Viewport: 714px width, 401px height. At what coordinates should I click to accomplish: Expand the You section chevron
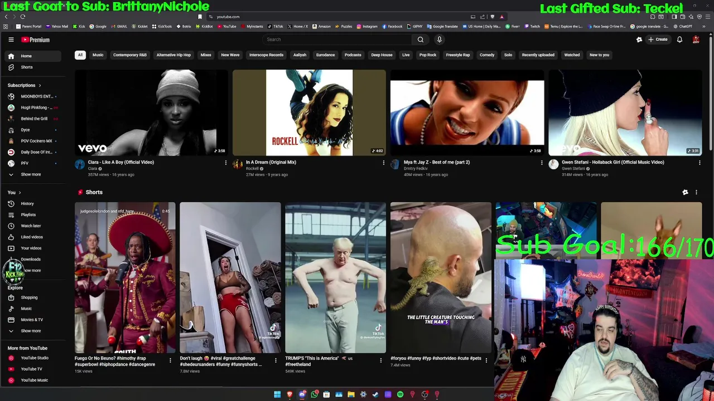[20, 193]
